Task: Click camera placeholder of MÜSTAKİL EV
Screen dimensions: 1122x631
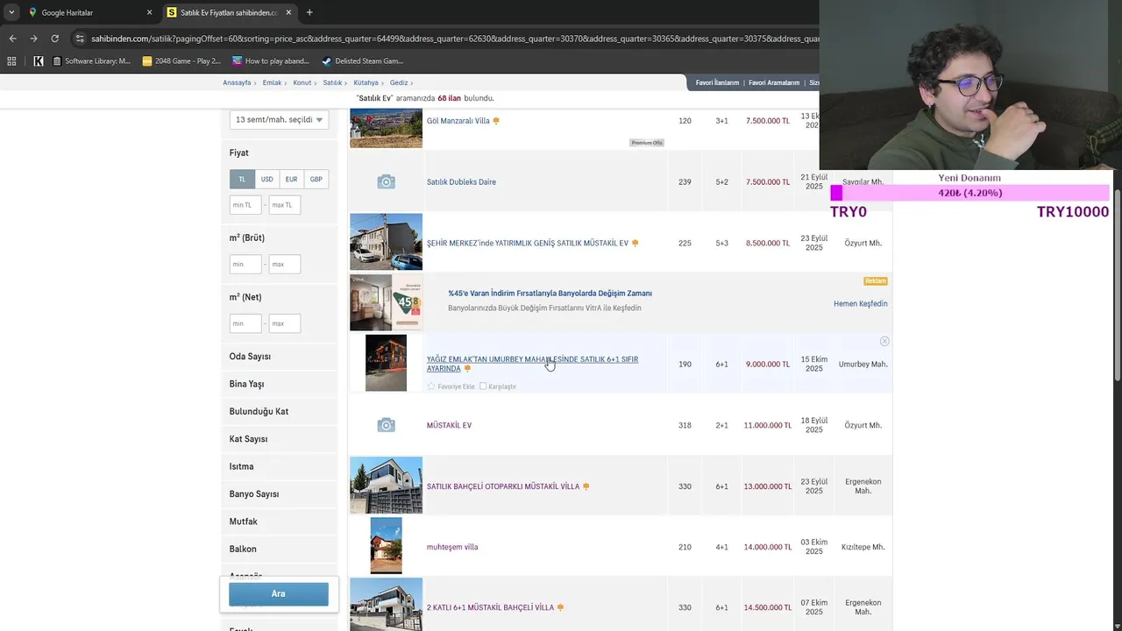Action: (x=386, y=425)
